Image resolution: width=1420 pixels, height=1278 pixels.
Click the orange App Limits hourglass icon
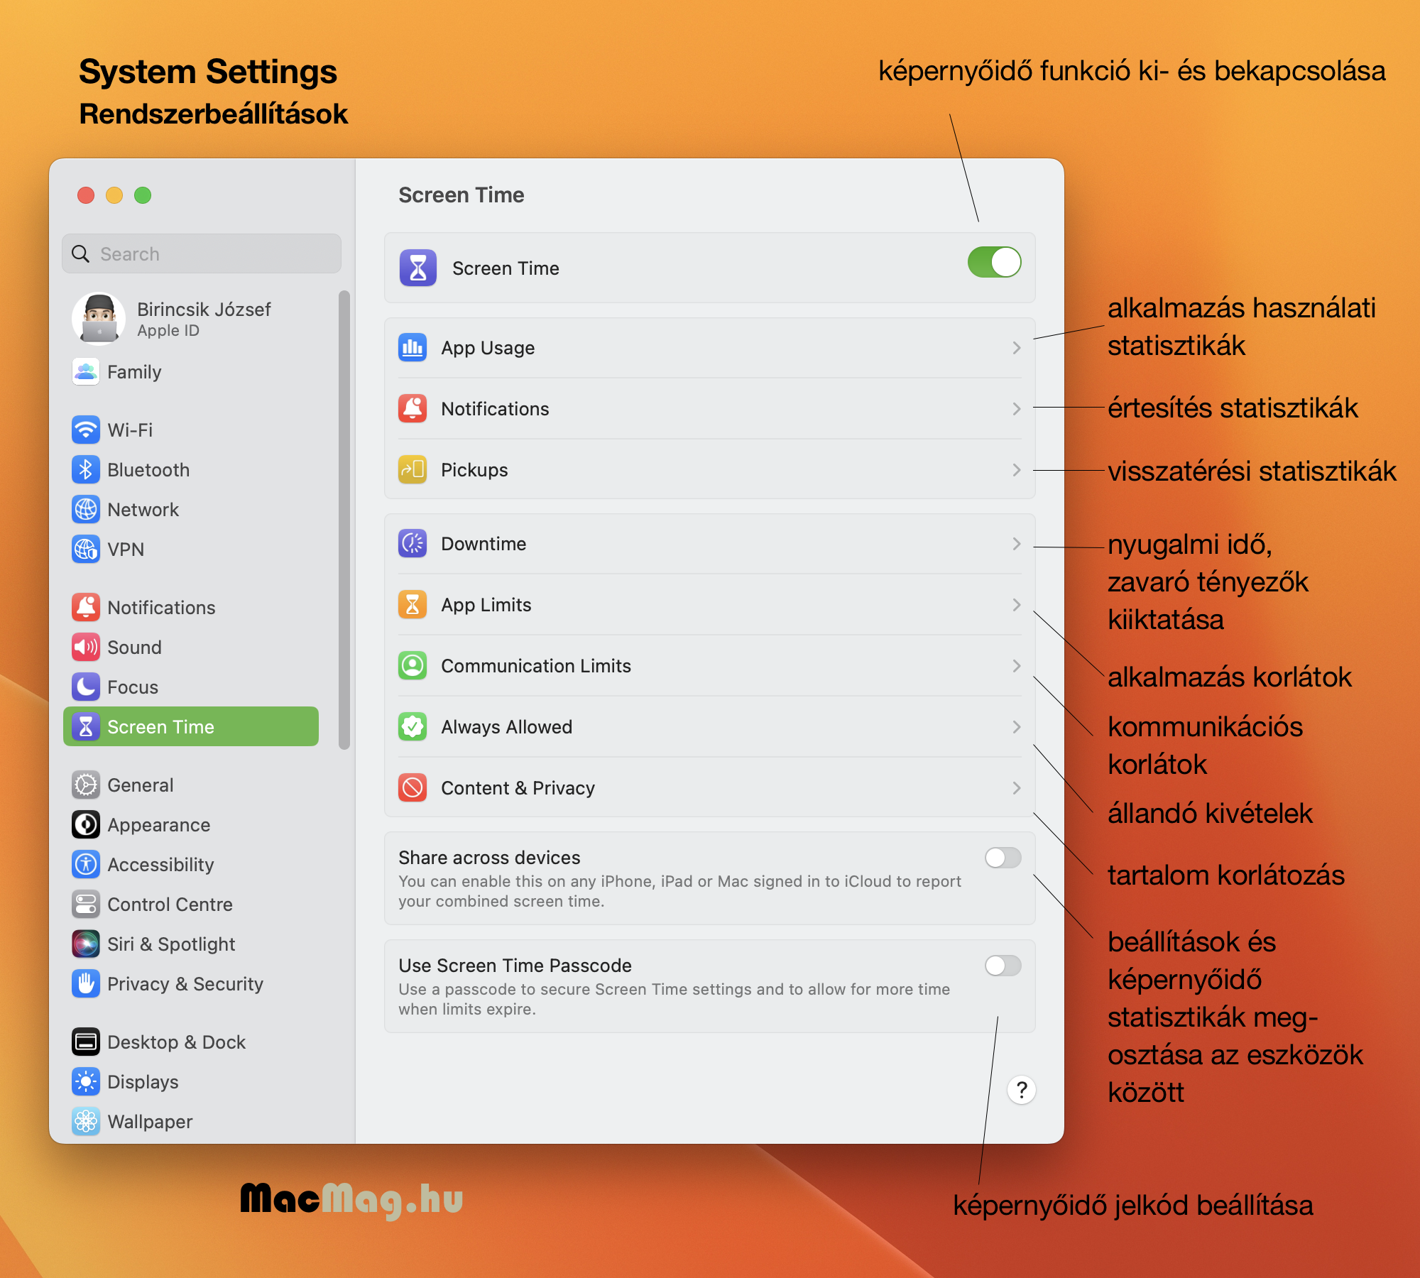413,605
